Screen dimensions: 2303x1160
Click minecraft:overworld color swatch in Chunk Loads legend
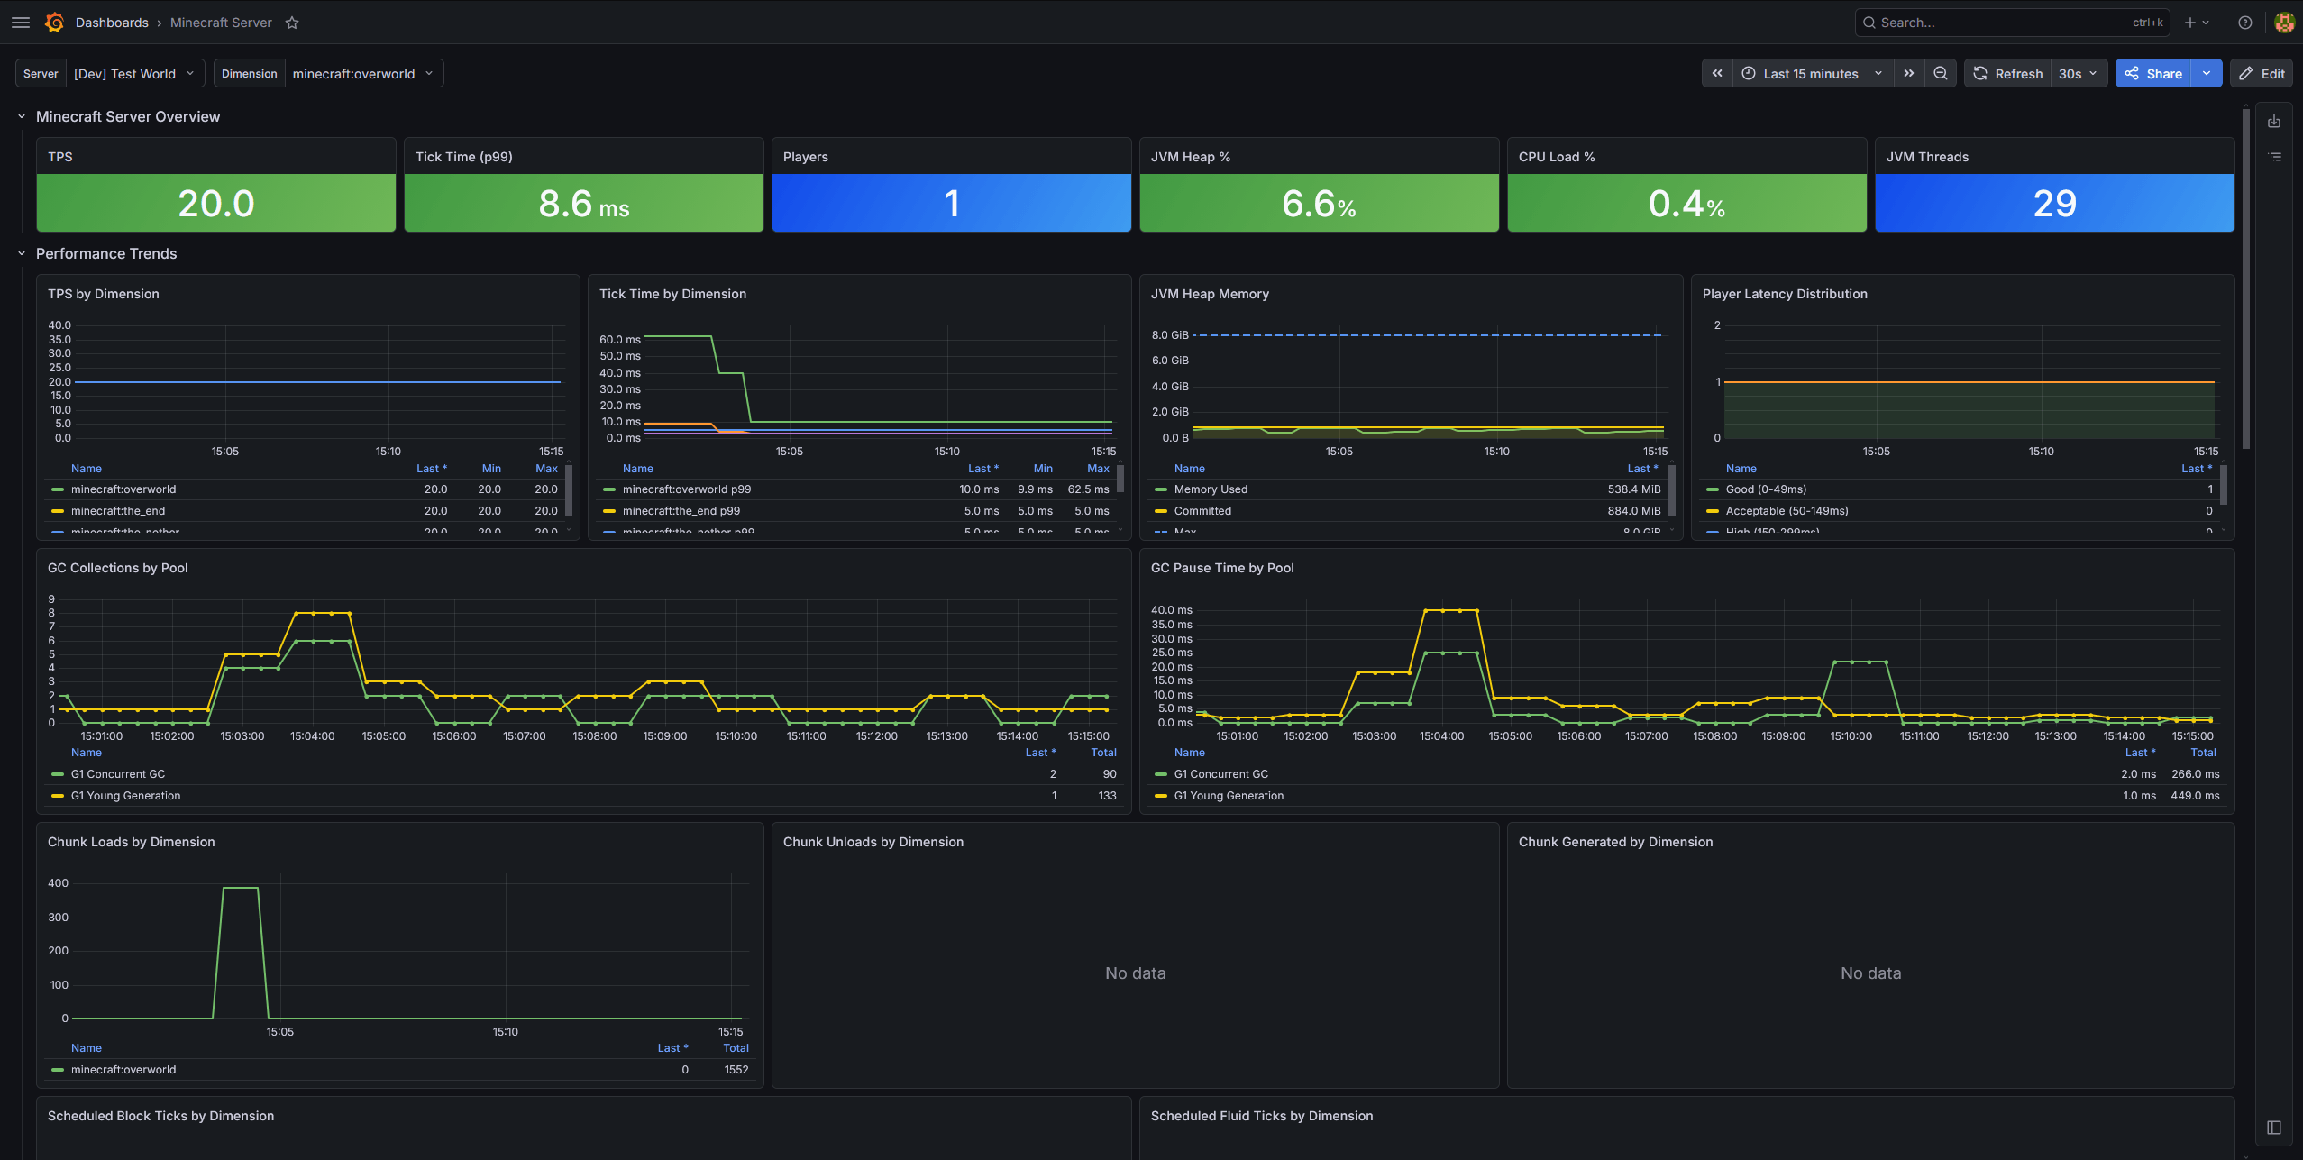coord(58,1070)
